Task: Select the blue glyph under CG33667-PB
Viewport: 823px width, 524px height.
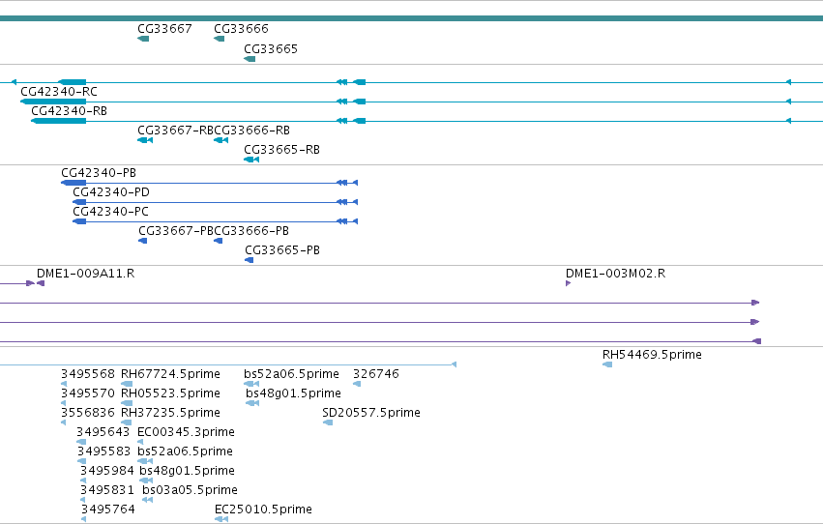Action: tap(143, 241)
